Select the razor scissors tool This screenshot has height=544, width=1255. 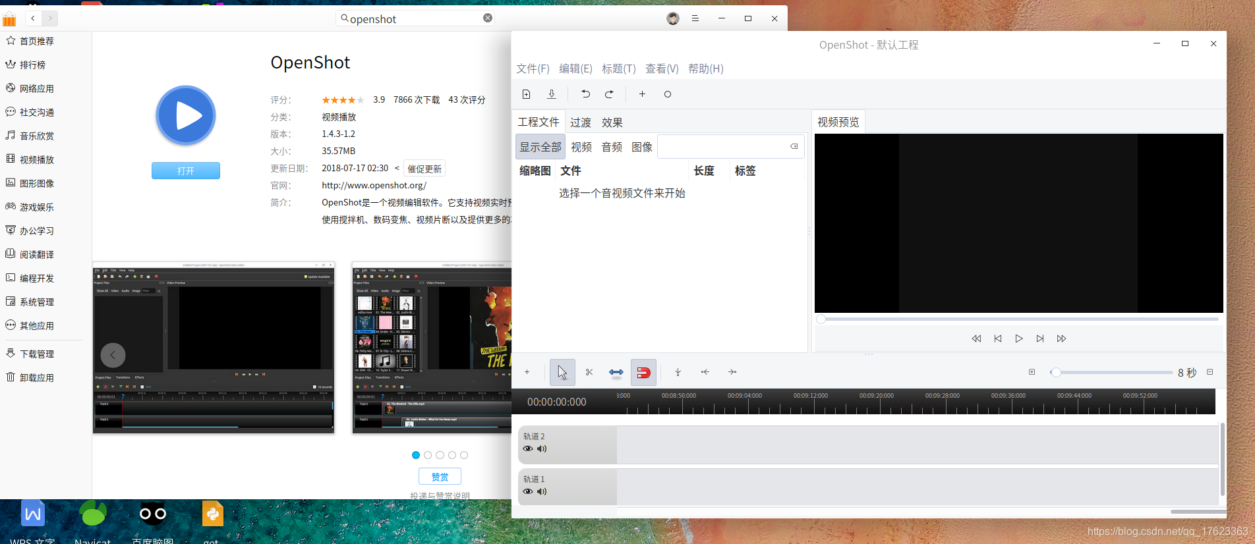(x=589, y=372)
